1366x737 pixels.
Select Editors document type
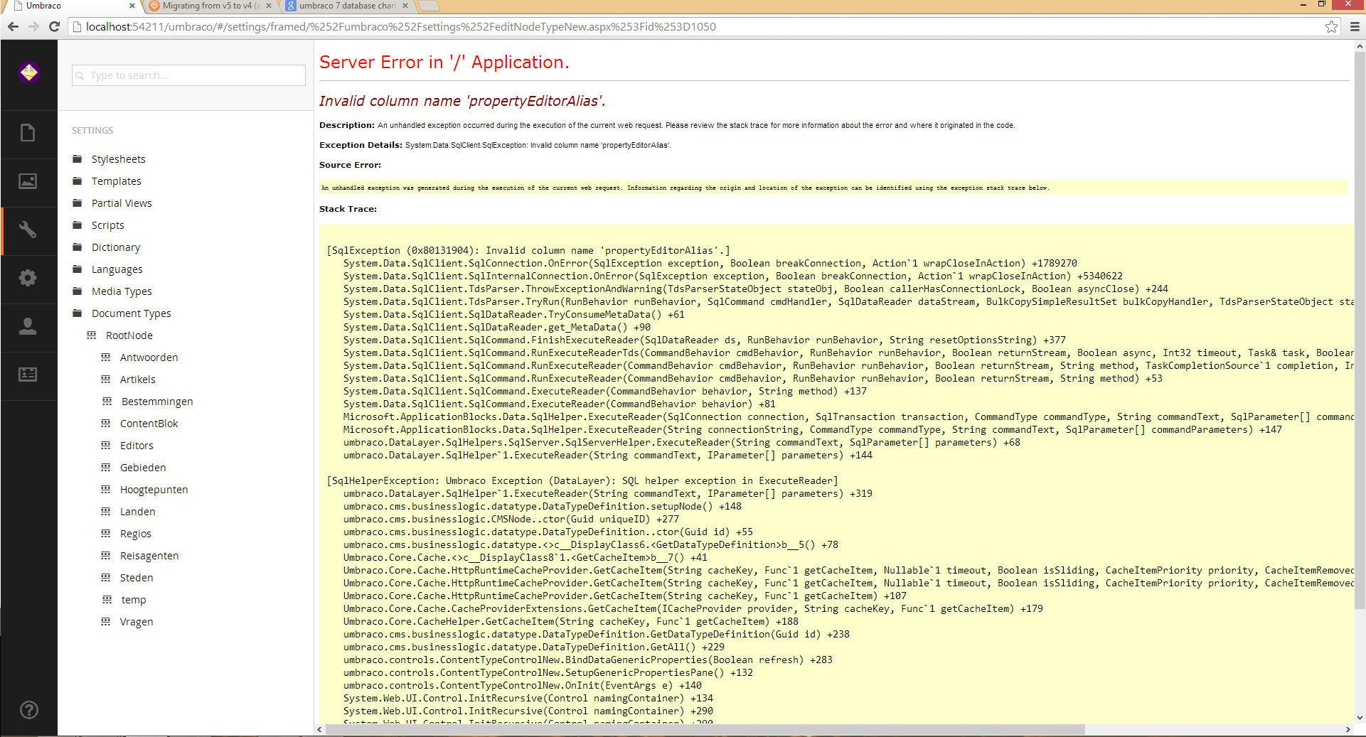(x=137, y=446)
